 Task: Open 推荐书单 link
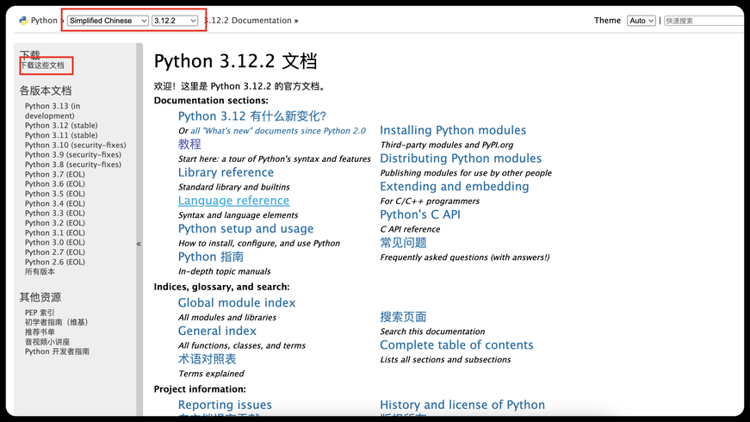pos(40,332)
